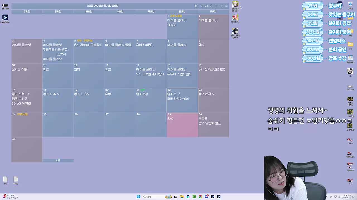Click the event '정모 당첨자 발표'

click(x=209, y=123)
